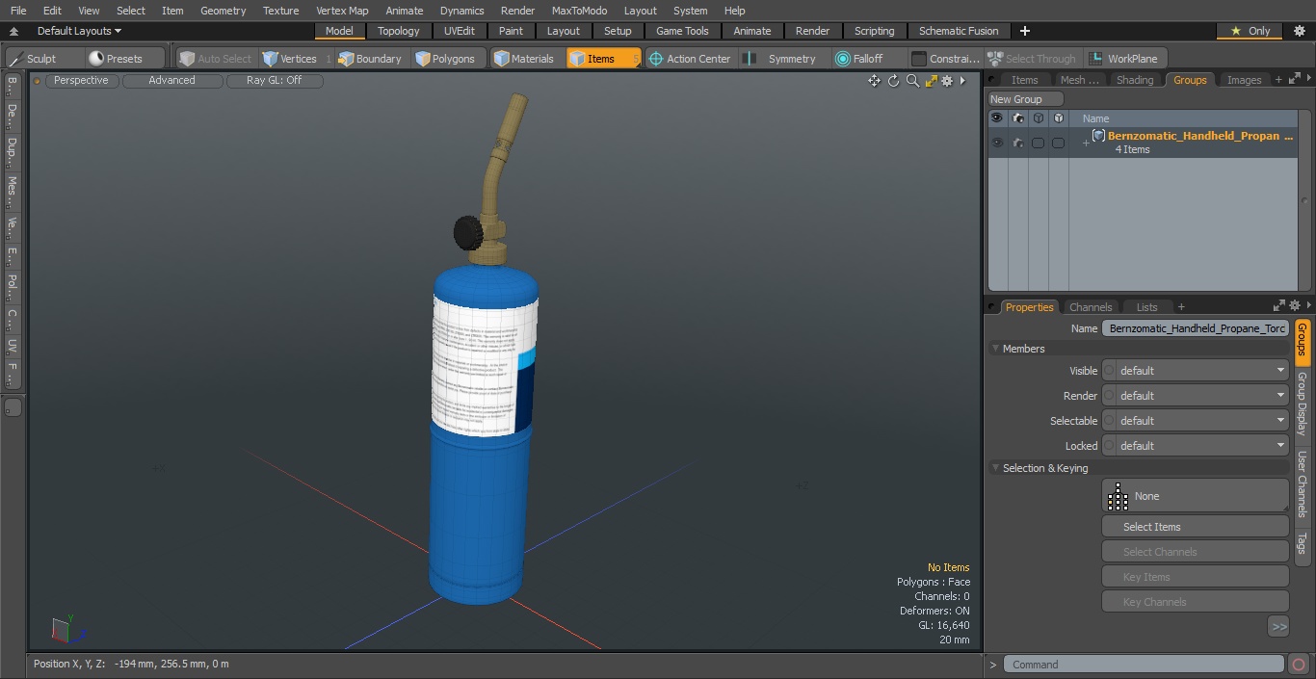
Task: Open the top-right layout settings gear
Action: [1299, 31]
